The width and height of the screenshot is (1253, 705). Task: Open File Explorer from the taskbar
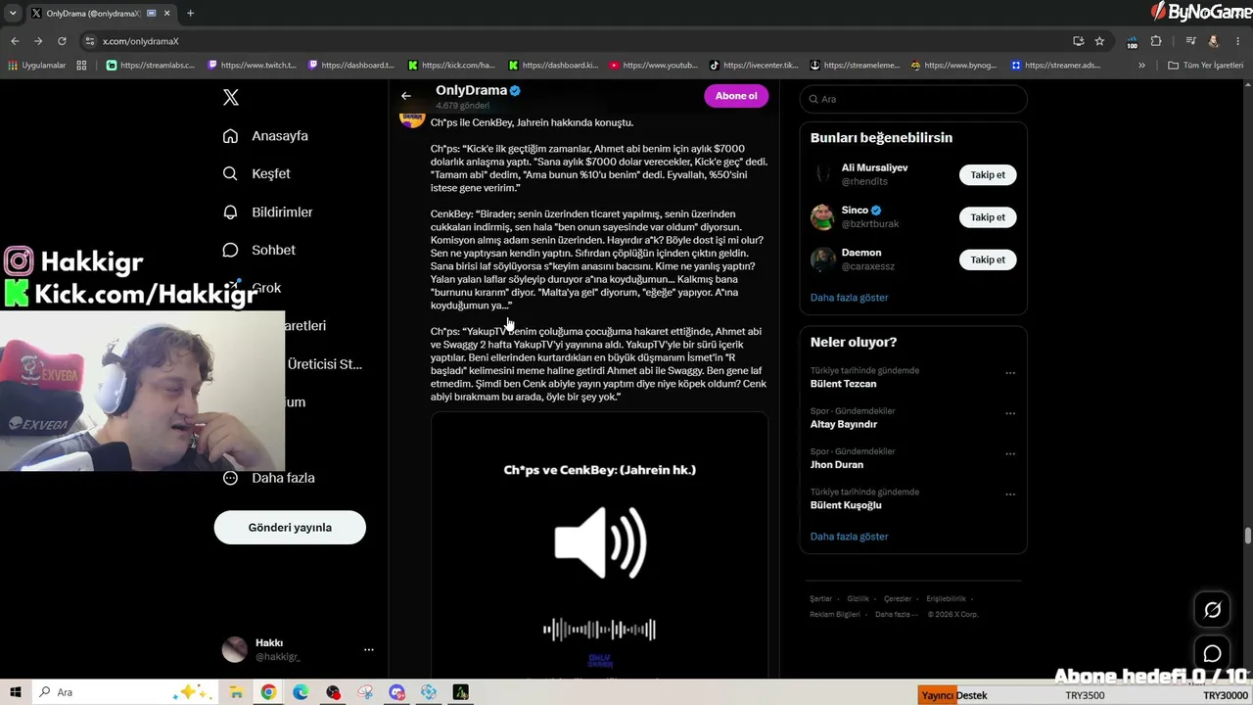tap(236, 692)
